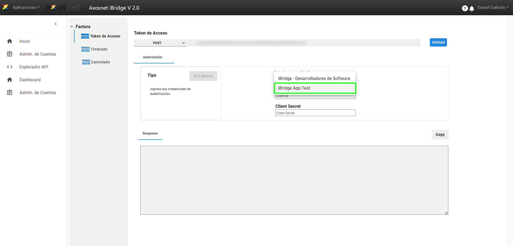The height and width of the screenshot is (246, 513).
Task: Click the help question mark icon
Action: pyautogui.click(x=465, y=8)
